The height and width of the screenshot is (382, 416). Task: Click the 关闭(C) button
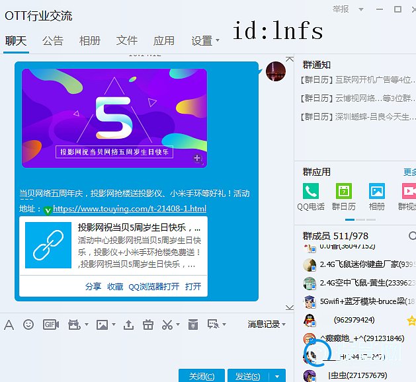click(202, 376)
